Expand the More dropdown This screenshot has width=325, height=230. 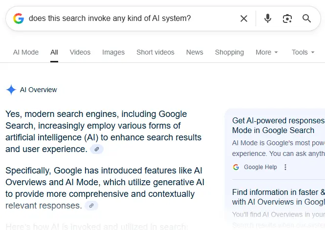click(x=266, y=52)
